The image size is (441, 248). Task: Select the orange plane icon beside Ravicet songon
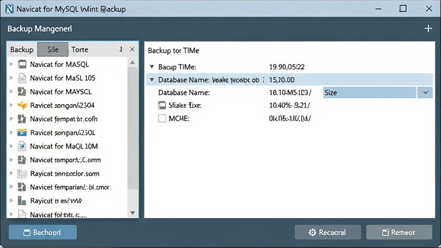pos(22,105)
